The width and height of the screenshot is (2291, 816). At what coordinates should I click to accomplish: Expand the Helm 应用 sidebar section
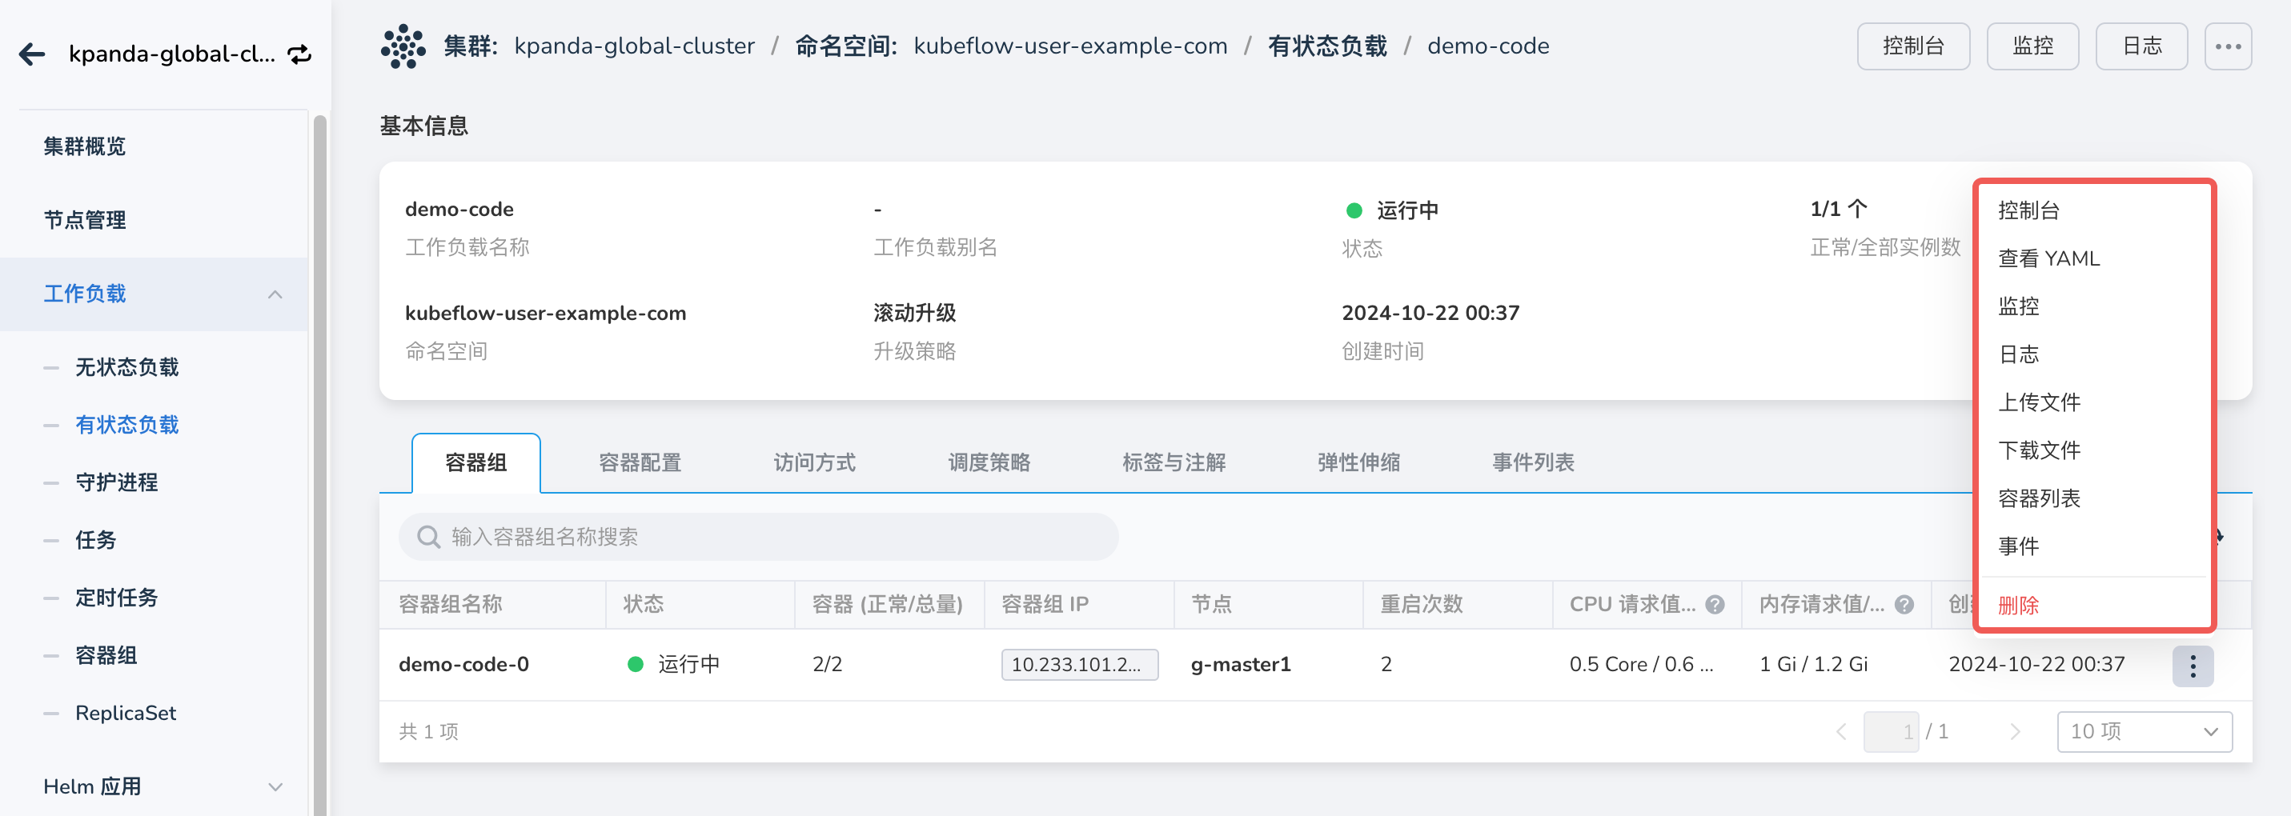(274, 786)
